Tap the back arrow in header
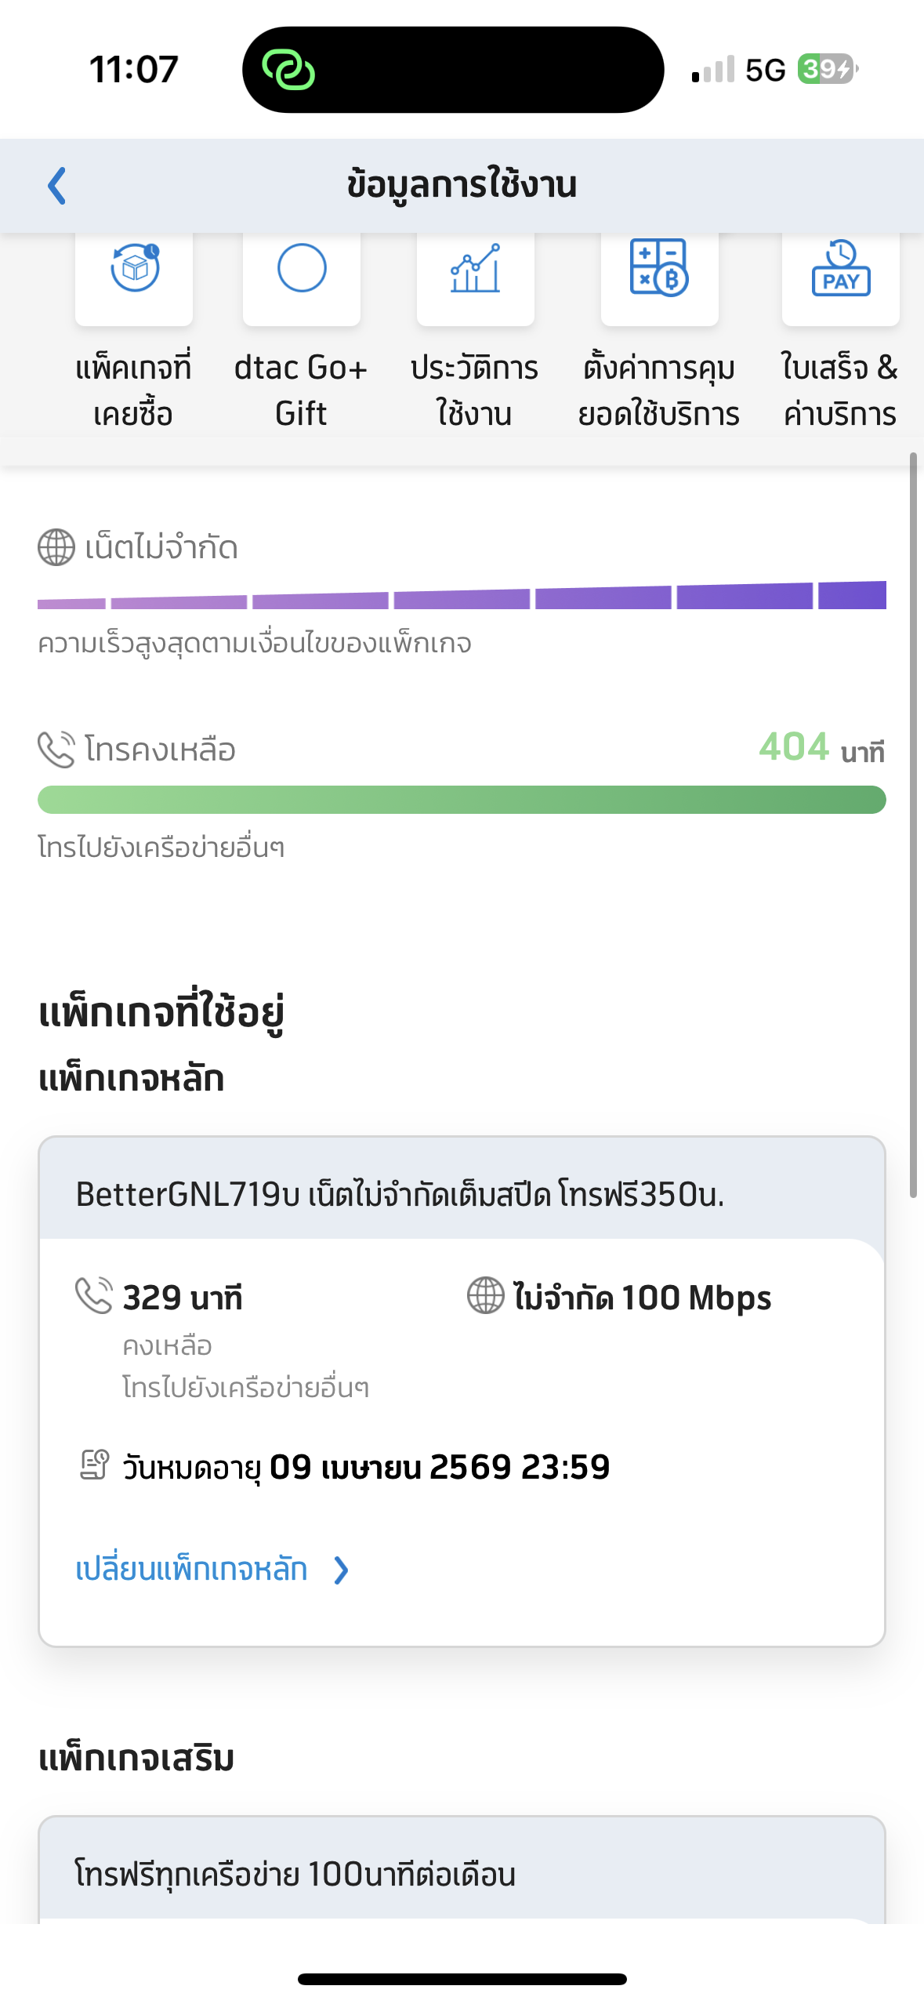Viewport: 924px width, 2004px height. 56,187
